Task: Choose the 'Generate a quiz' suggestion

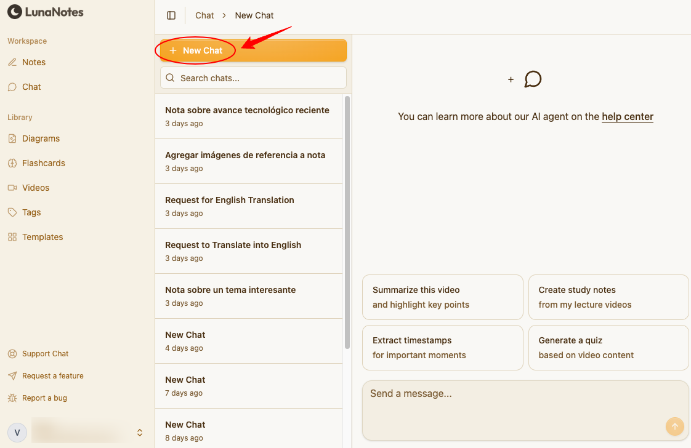Action: tap(608, 348)
